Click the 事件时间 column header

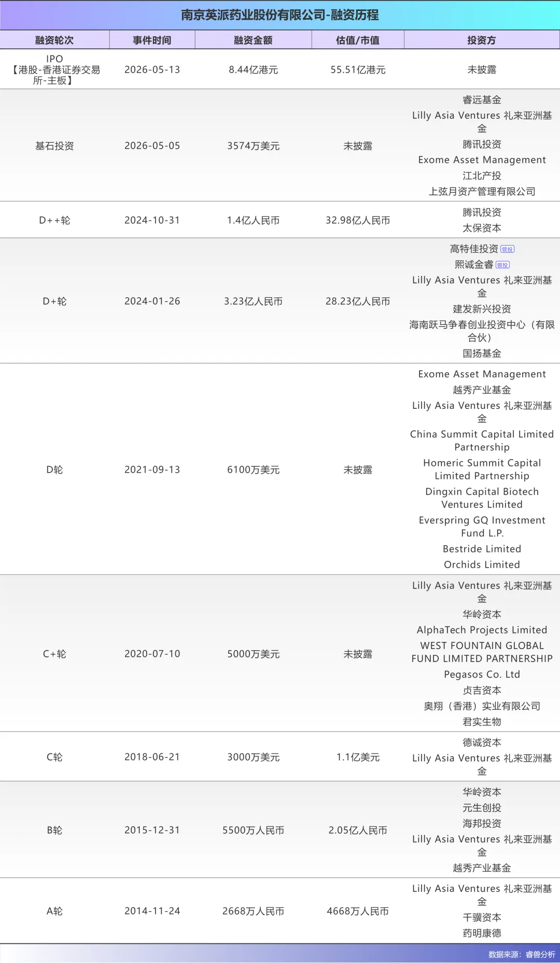[x=152, y=40]
